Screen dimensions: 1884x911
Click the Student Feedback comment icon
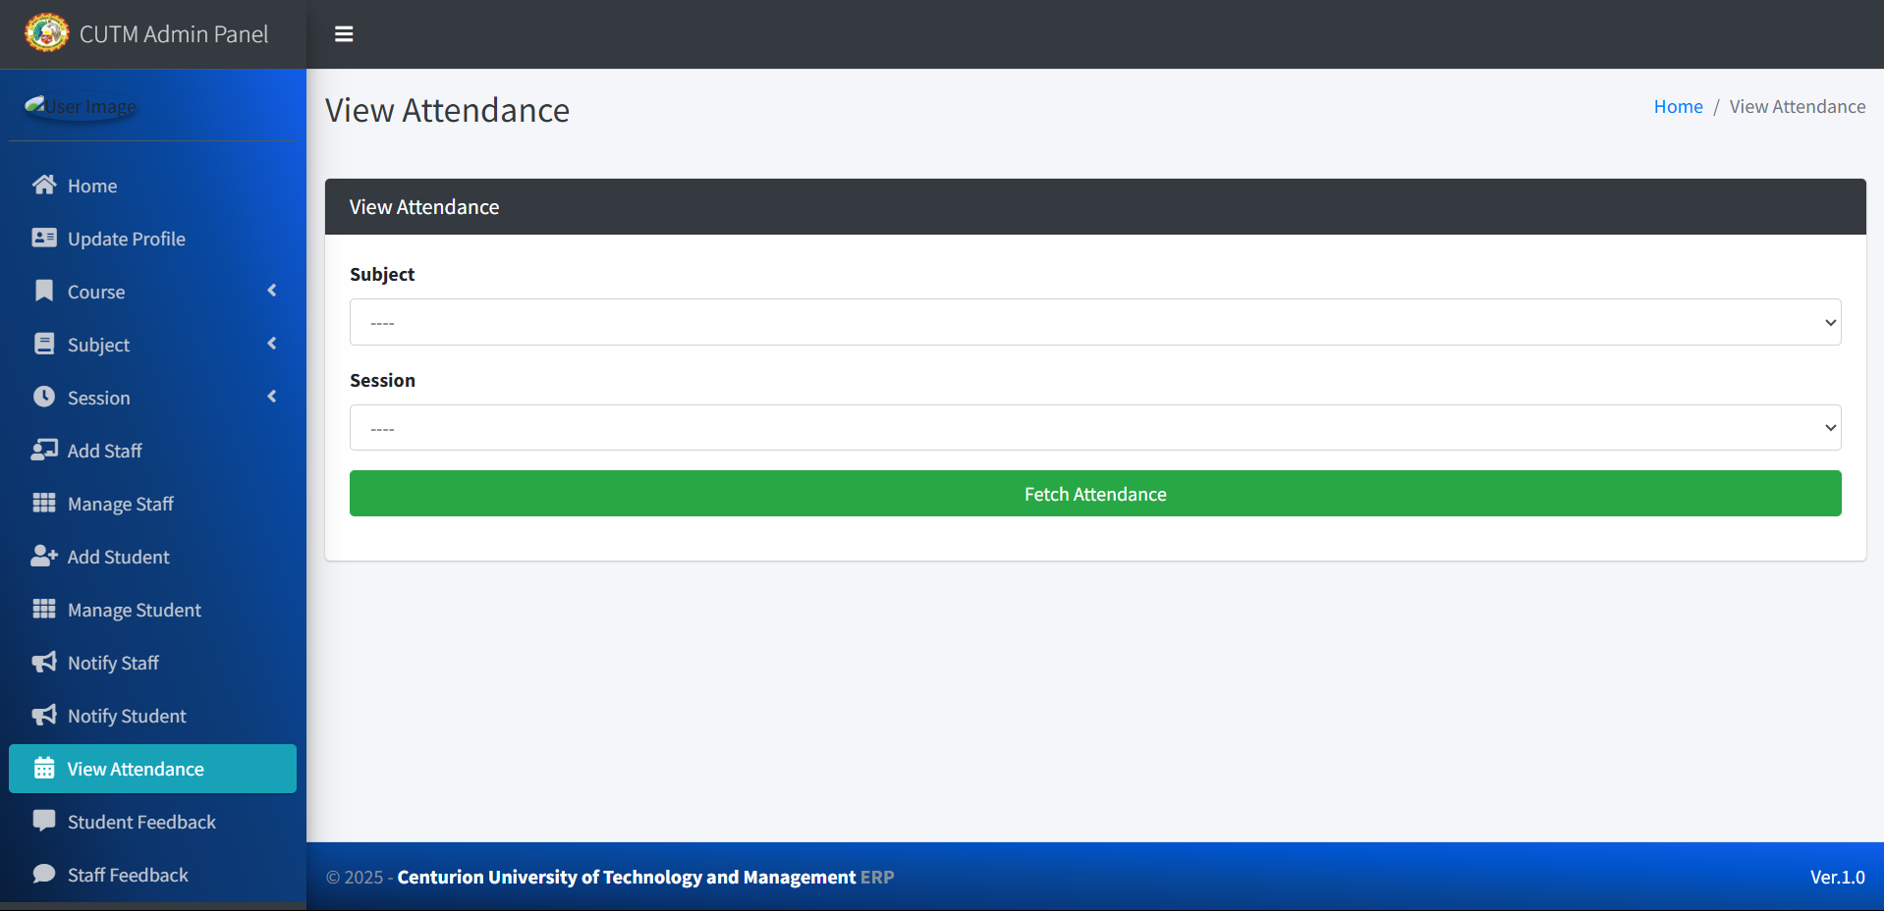coord(44,821)
